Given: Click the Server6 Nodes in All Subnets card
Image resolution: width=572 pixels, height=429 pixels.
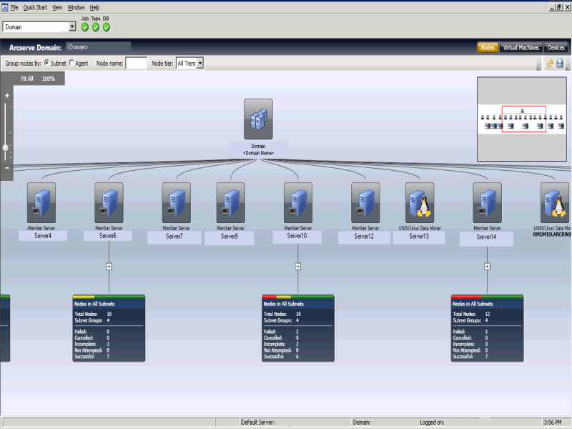Looking at the screenshot, I should coord(109,328).
